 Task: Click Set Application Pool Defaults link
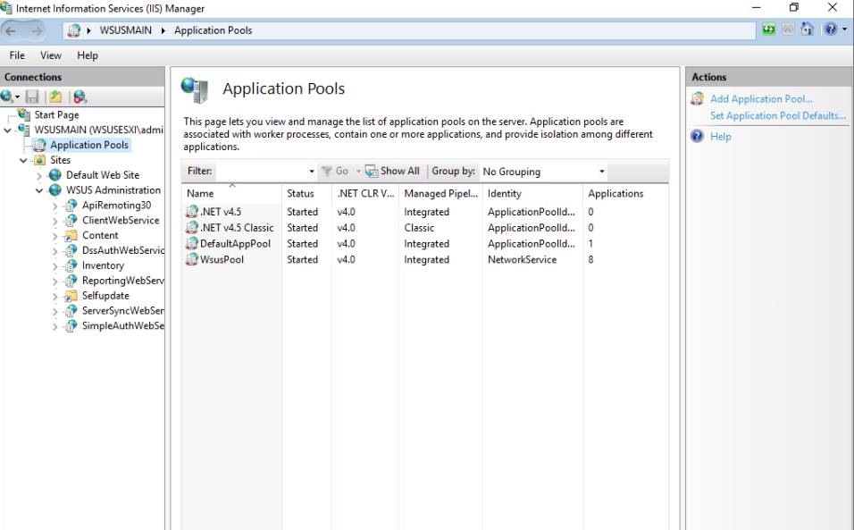tap(776, 114)
